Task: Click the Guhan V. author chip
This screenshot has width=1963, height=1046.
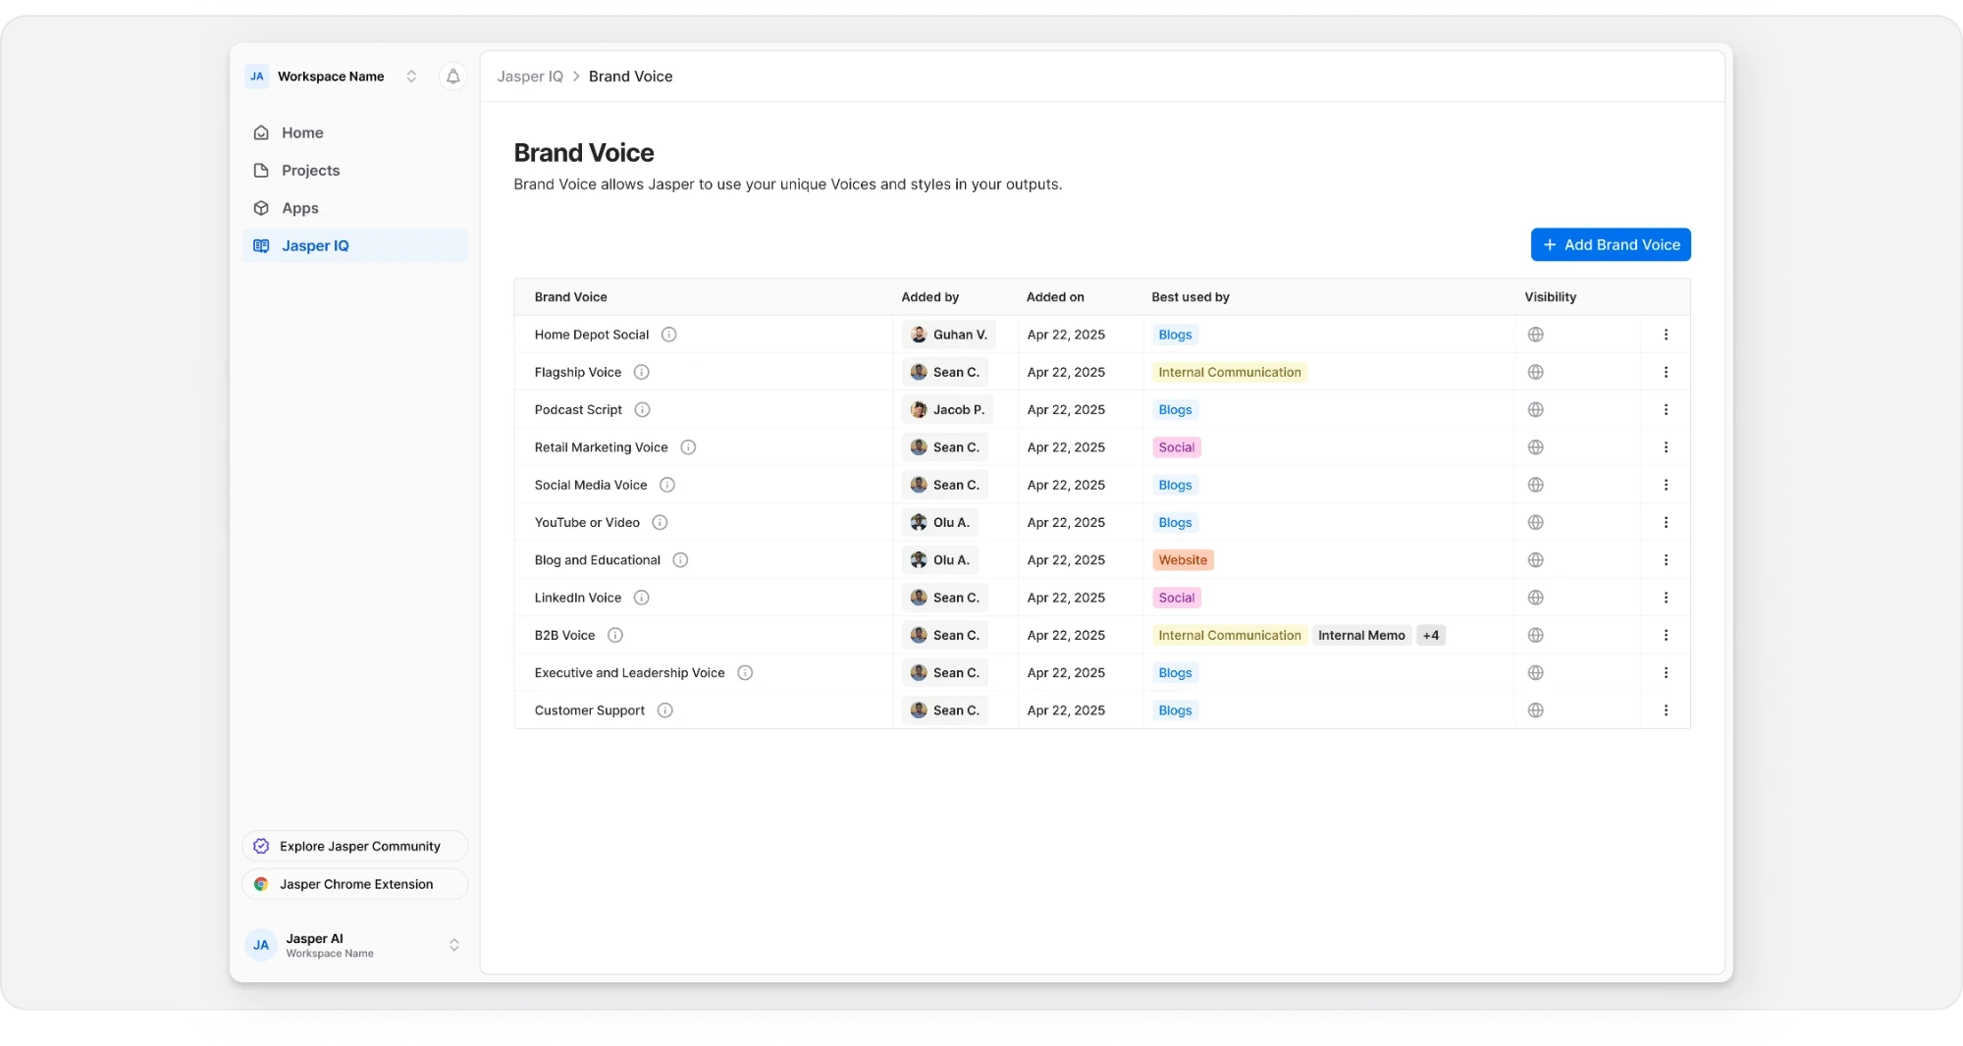Action: pos(949,335)
